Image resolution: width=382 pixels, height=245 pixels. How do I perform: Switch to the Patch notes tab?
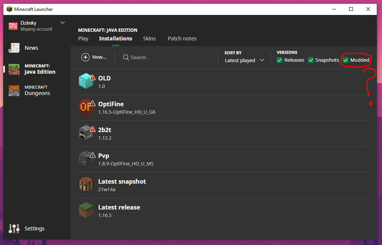click(182, 39)
